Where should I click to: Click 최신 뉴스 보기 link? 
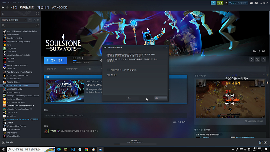point(179,122)
